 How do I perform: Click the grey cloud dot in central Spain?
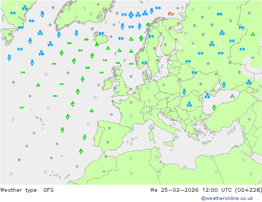pos(110,128)
